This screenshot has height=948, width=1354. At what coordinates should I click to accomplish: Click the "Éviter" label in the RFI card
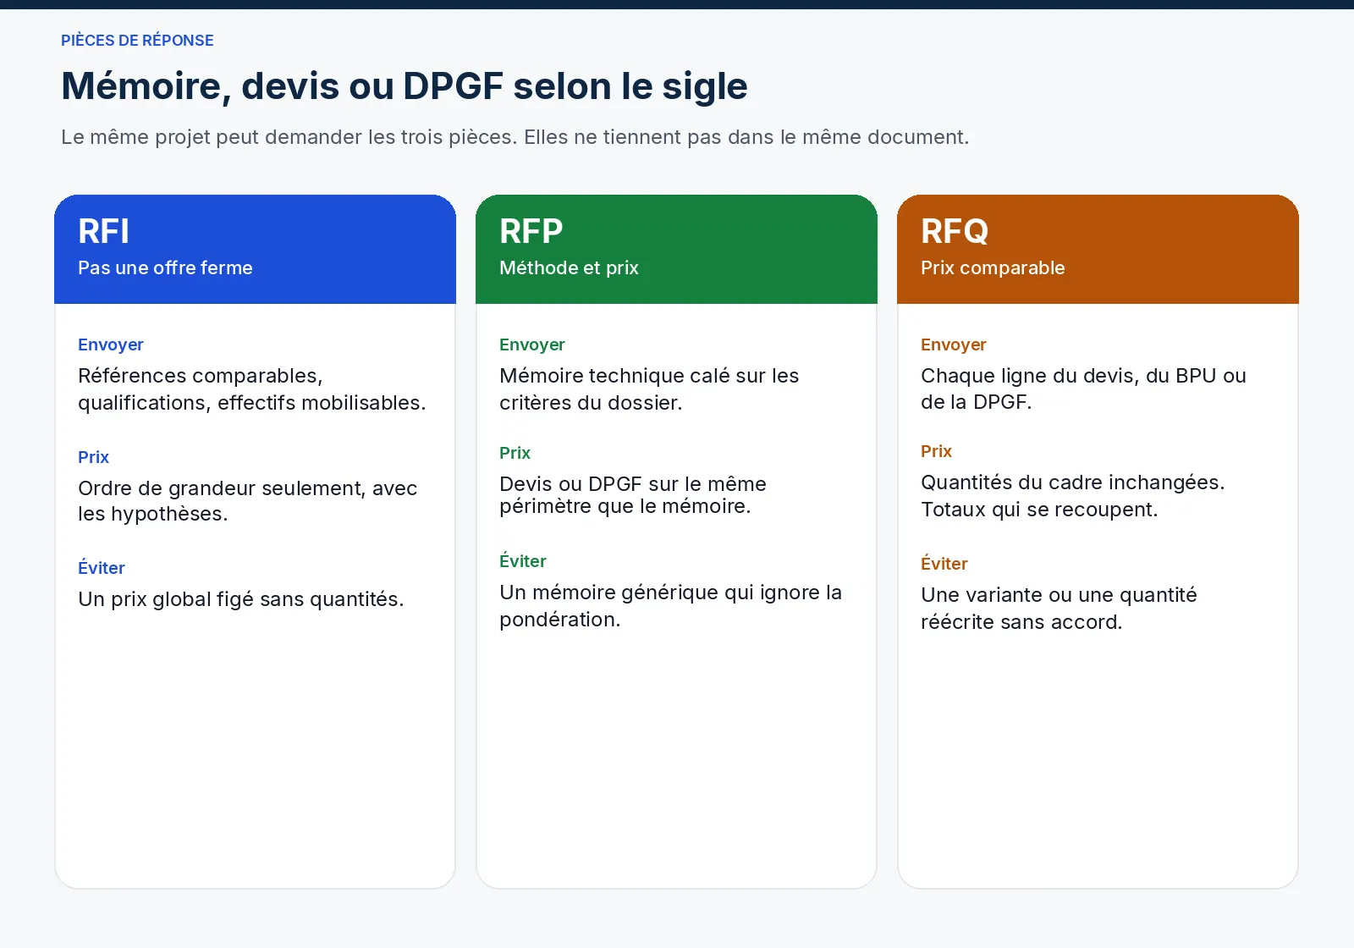click(102, 568)
